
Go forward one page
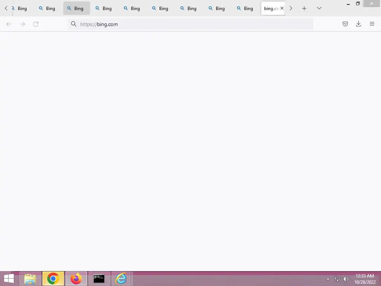(x=22, y=24)
